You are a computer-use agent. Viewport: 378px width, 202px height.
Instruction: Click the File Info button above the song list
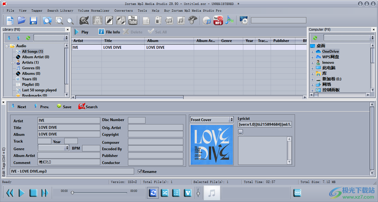109,32
